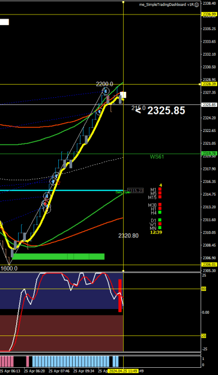The image size is (218, 375).
Task: Click the M30 red trend square
Action: pyautogui.click(x=160, y=205)
